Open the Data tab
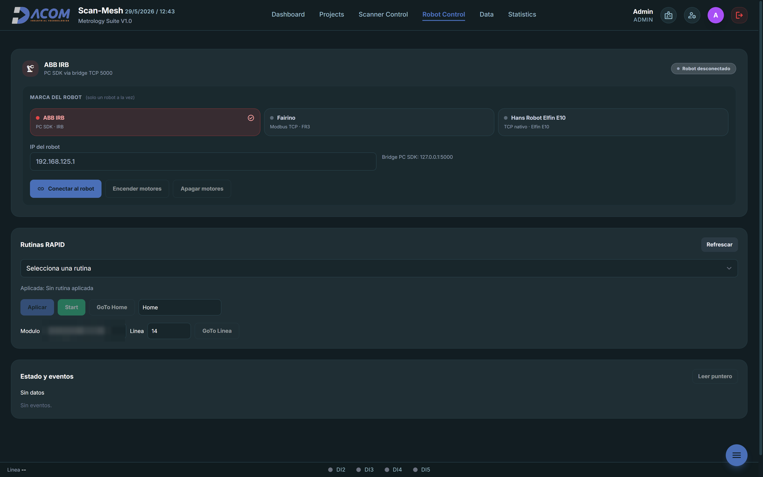763x477 pixels. [x=486, y=14]
